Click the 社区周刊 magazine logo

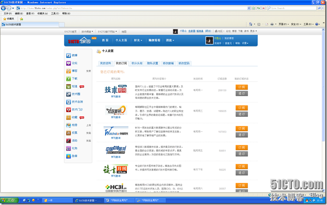point(116,110)
